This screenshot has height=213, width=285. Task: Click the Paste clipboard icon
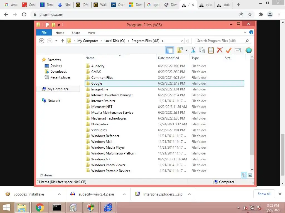click(x=211, y=50)
